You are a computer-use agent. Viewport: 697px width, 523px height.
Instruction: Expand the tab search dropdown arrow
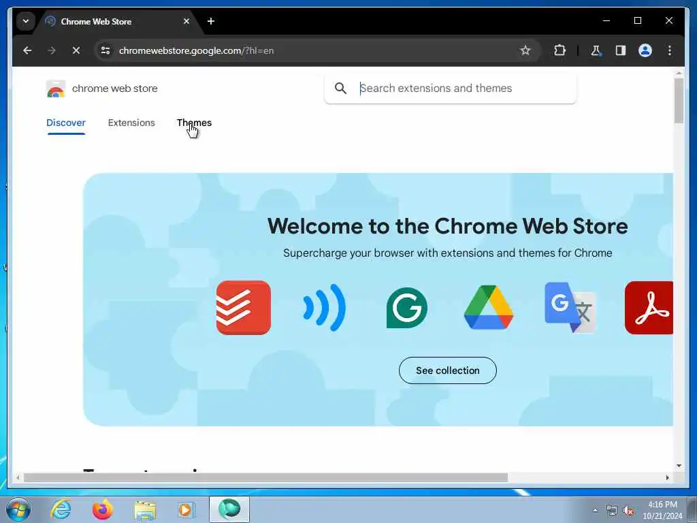coord(26,21)
